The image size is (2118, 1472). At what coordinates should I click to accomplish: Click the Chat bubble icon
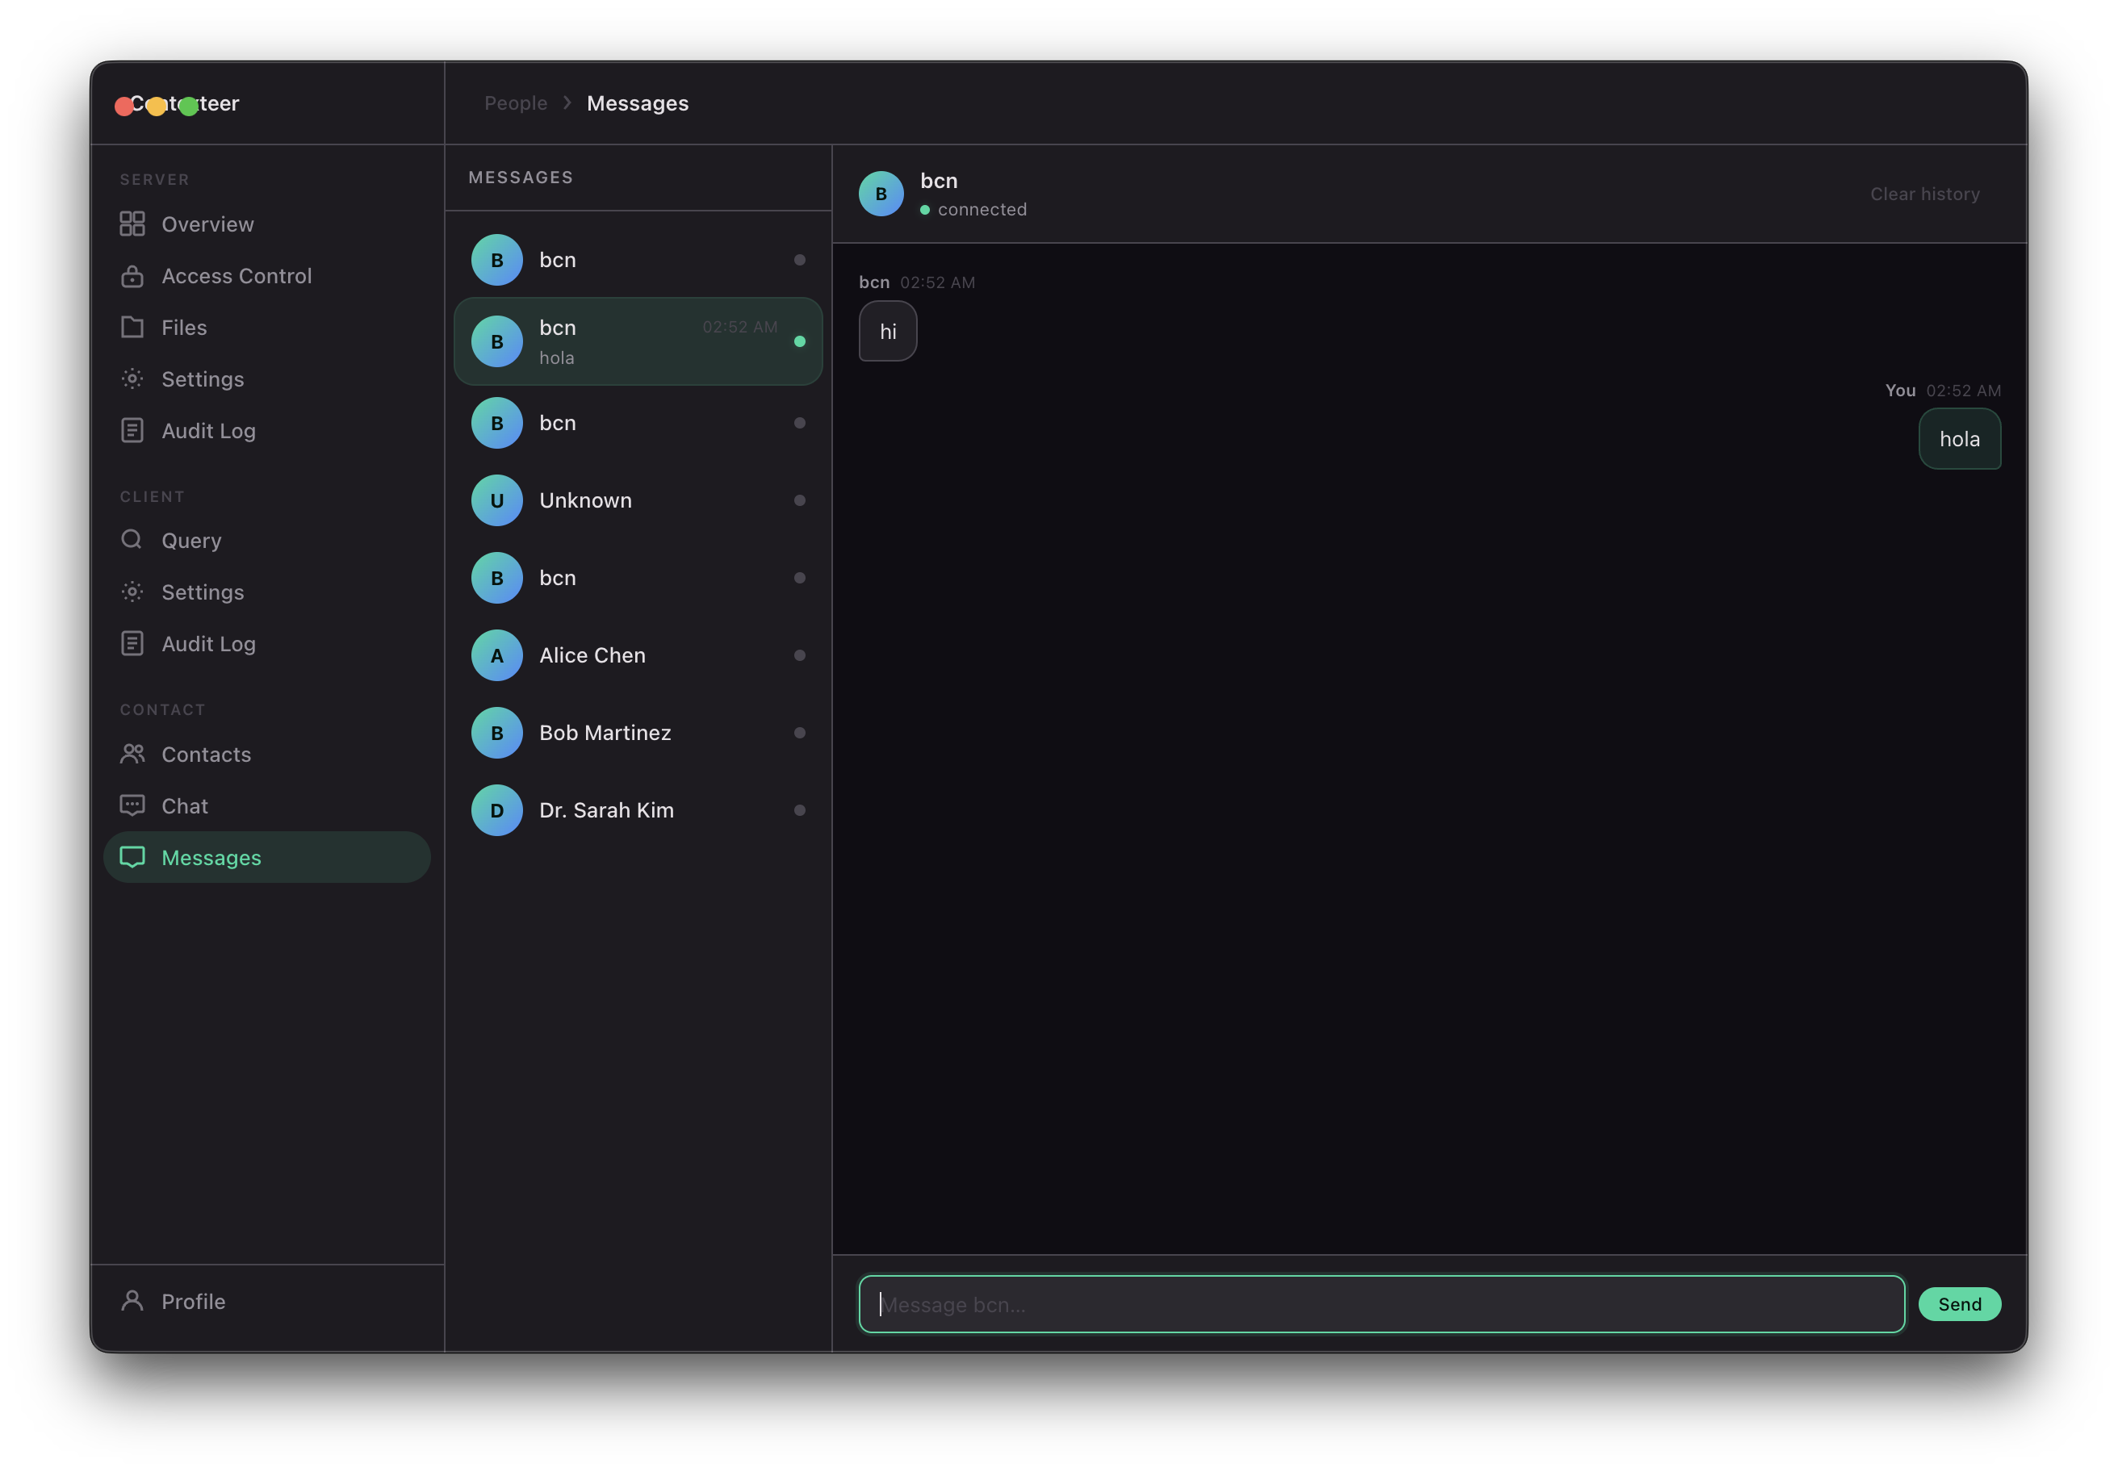pyautogui.click(x=132, y=806)
